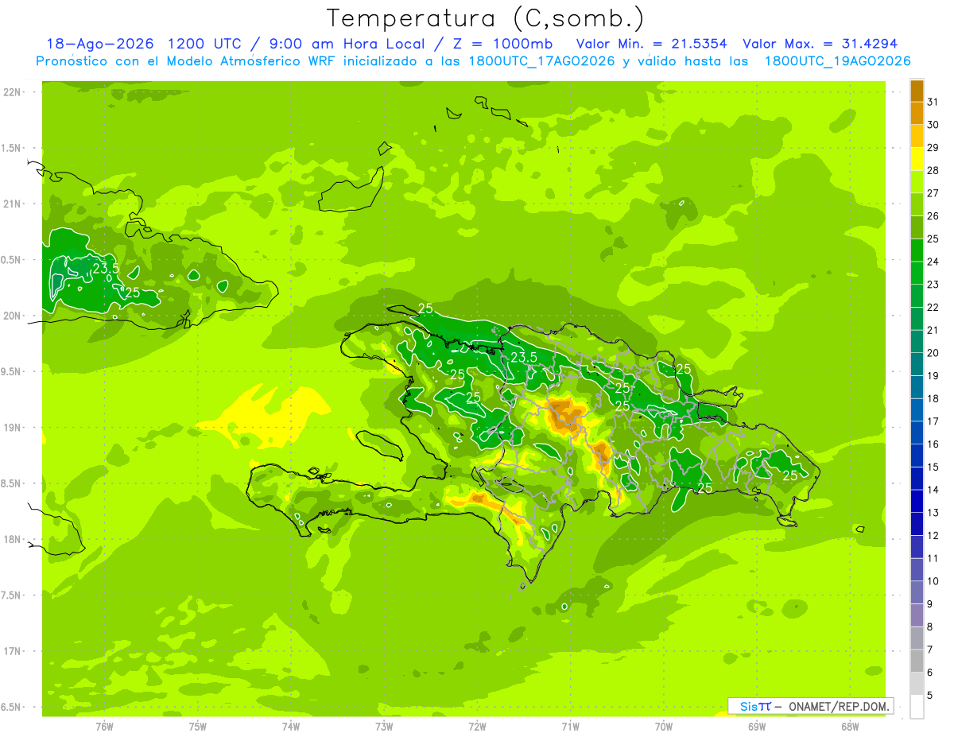Click legend scale value "30"

coord(933,126)
